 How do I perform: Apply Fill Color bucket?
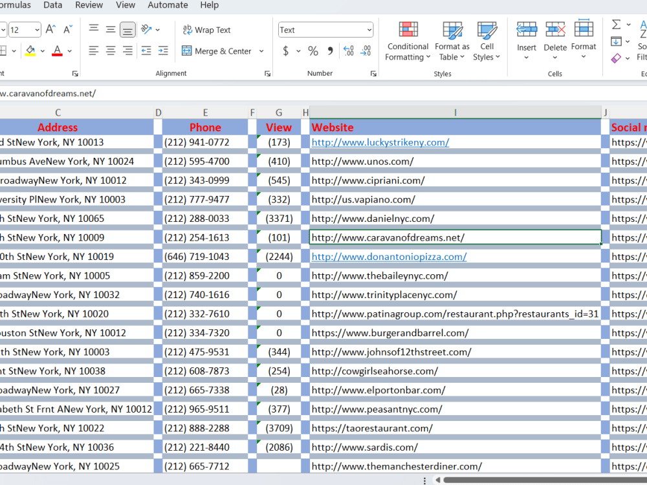pyautogui.click(x=30, y=50)
